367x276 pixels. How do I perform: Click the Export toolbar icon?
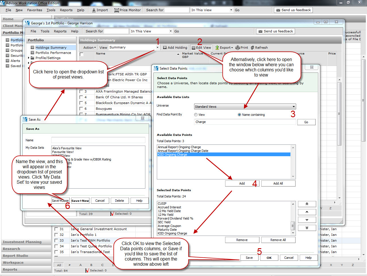[217, 48]
